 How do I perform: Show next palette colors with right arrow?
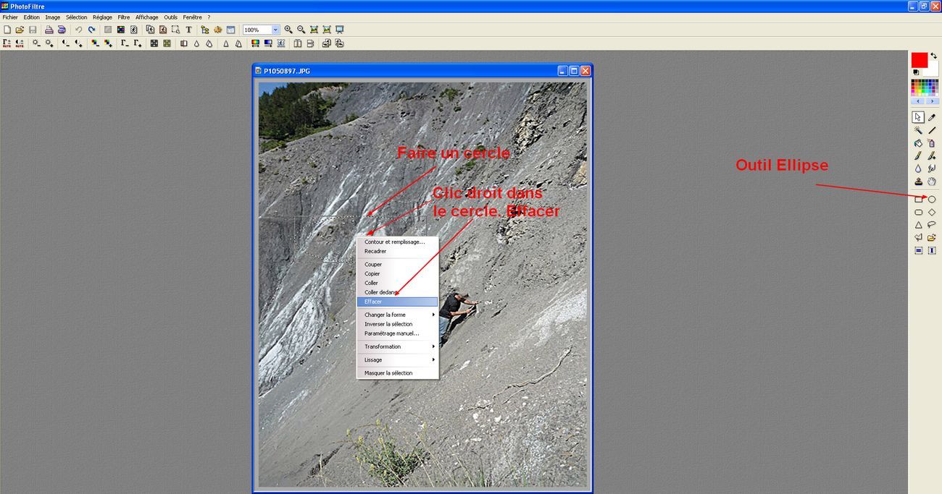(x=932, y=101)
